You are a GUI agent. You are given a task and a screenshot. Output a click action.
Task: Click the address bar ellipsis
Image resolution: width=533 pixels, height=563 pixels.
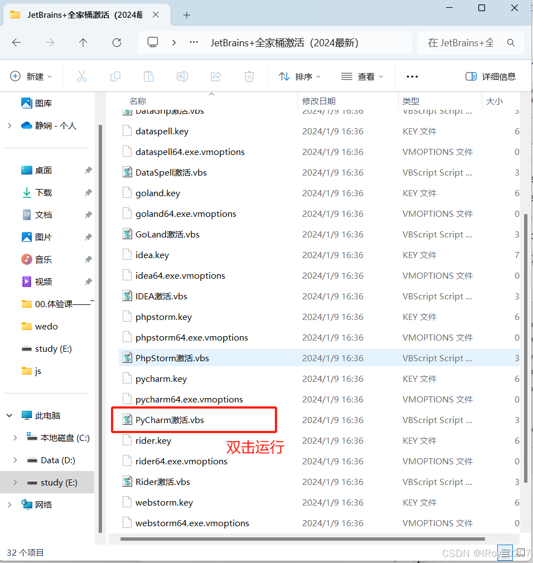click(x=194, y=42)
